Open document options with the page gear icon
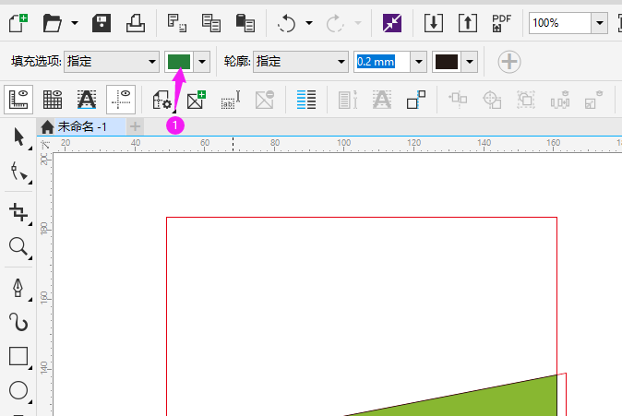Image resolution: width=622 pixels, height=416 pixels. click(x=162, y=99)
